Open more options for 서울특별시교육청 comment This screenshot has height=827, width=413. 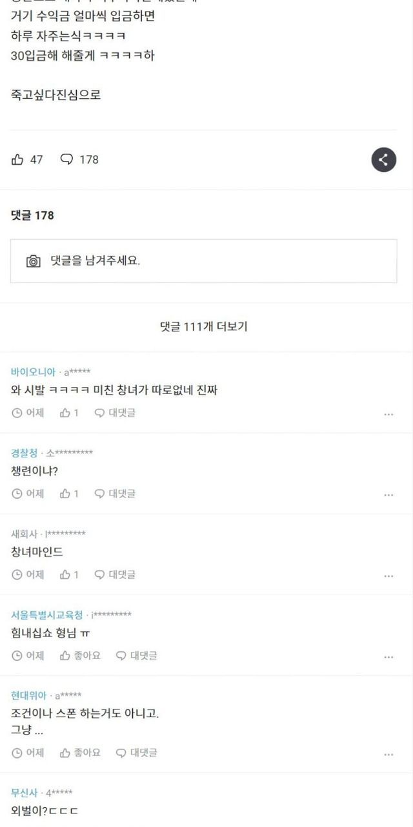[x=388, y=656]
